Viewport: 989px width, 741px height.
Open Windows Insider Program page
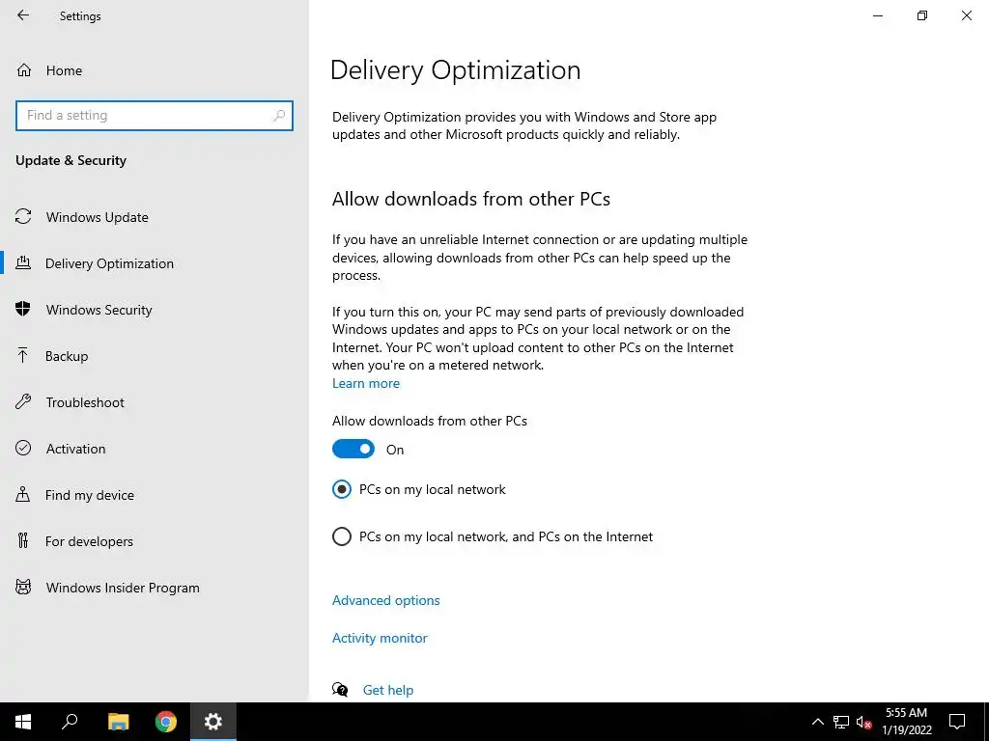[123, 588]
